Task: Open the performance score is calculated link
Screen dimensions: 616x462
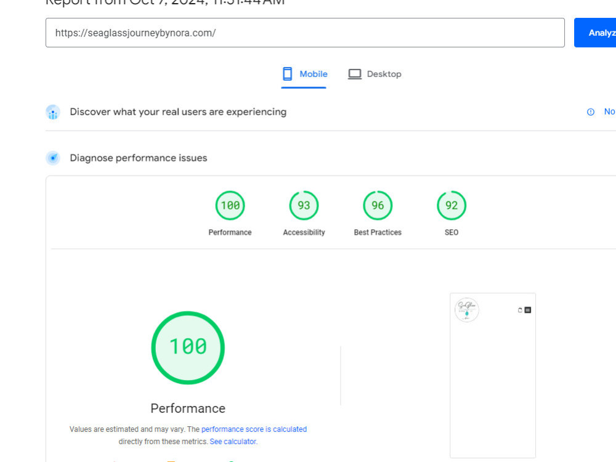Action: pyautogui.click(x=254, y=429)
